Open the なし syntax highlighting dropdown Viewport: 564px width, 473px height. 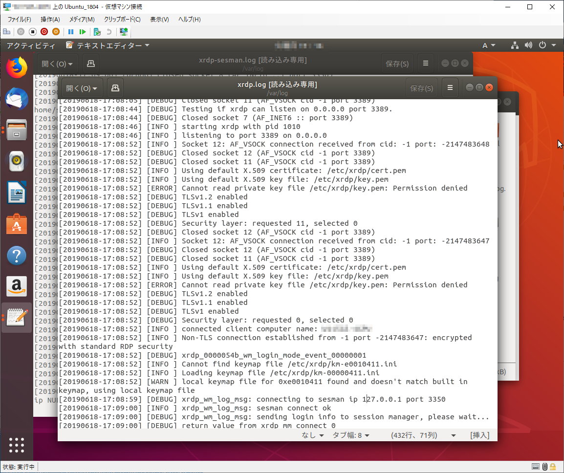click(x=313, y=435)
